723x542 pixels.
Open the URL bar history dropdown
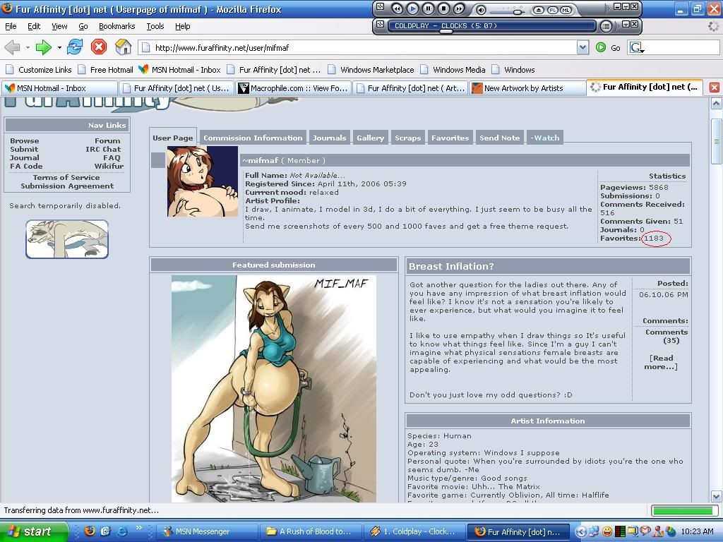click(582, 47)
